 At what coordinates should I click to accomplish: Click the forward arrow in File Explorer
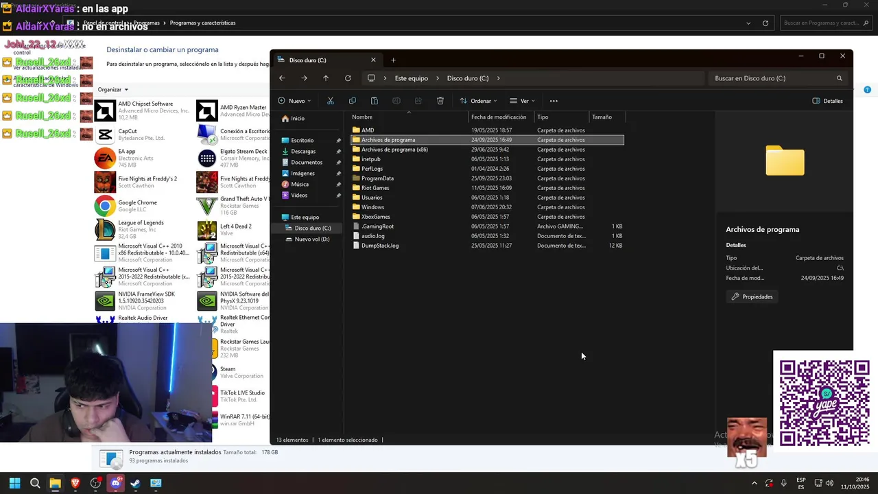point(304,78)
